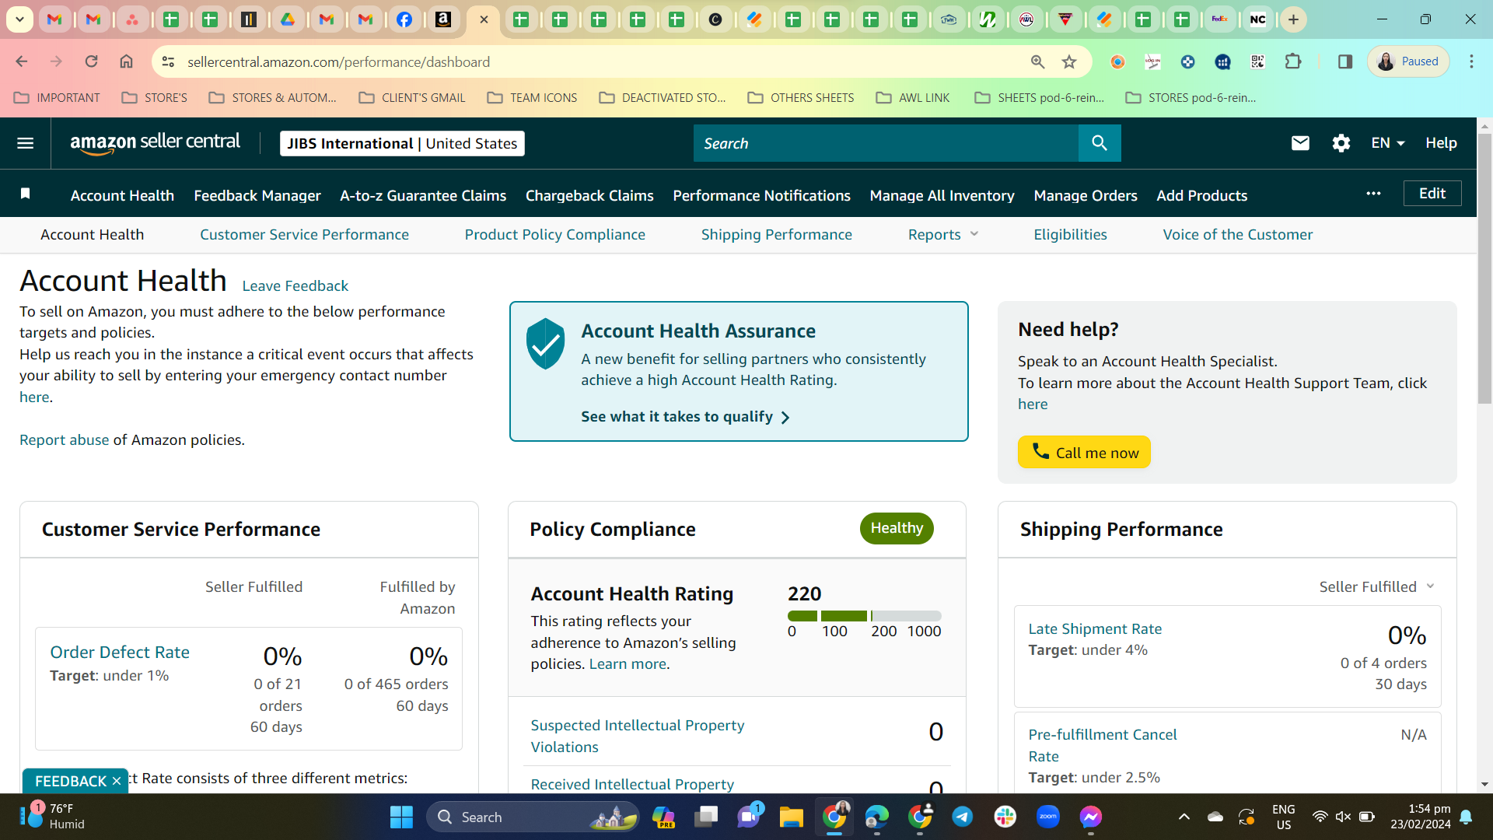Open the EN language dropdown
Screen dimensions: 1493x840
[x=1388, y=143]
